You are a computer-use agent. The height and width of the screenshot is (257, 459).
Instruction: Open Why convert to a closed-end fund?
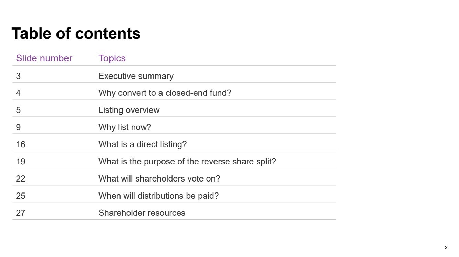tap(165, 93)
